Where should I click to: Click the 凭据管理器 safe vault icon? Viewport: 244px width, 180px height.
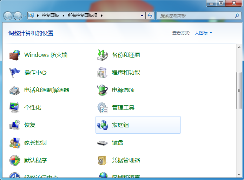(x=102, y=160)
